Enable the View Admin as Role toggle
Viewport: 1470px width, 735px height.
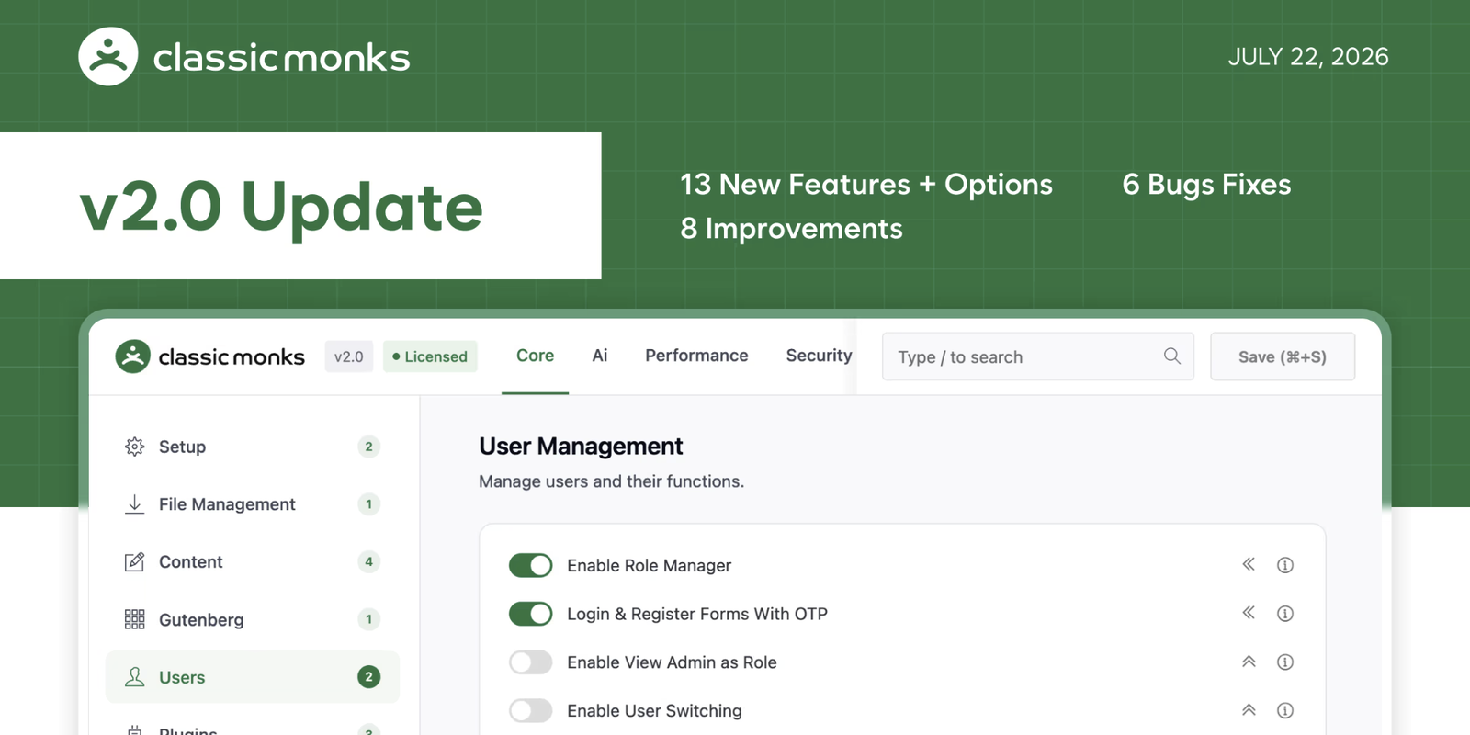[x=531, y=662]
